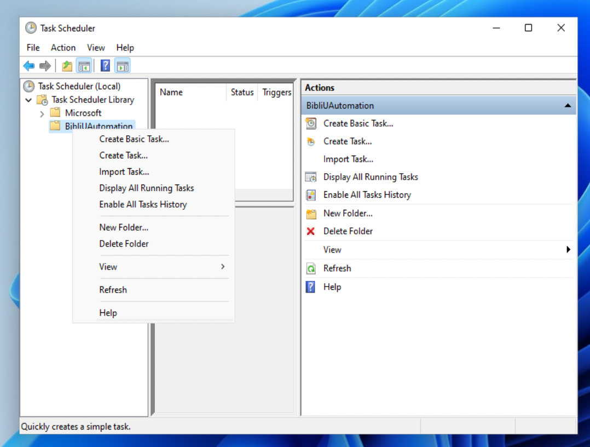
Task: Collapse the Task Scheduler Library tree node
Action: pyautogui.click(x=28, y=100)
